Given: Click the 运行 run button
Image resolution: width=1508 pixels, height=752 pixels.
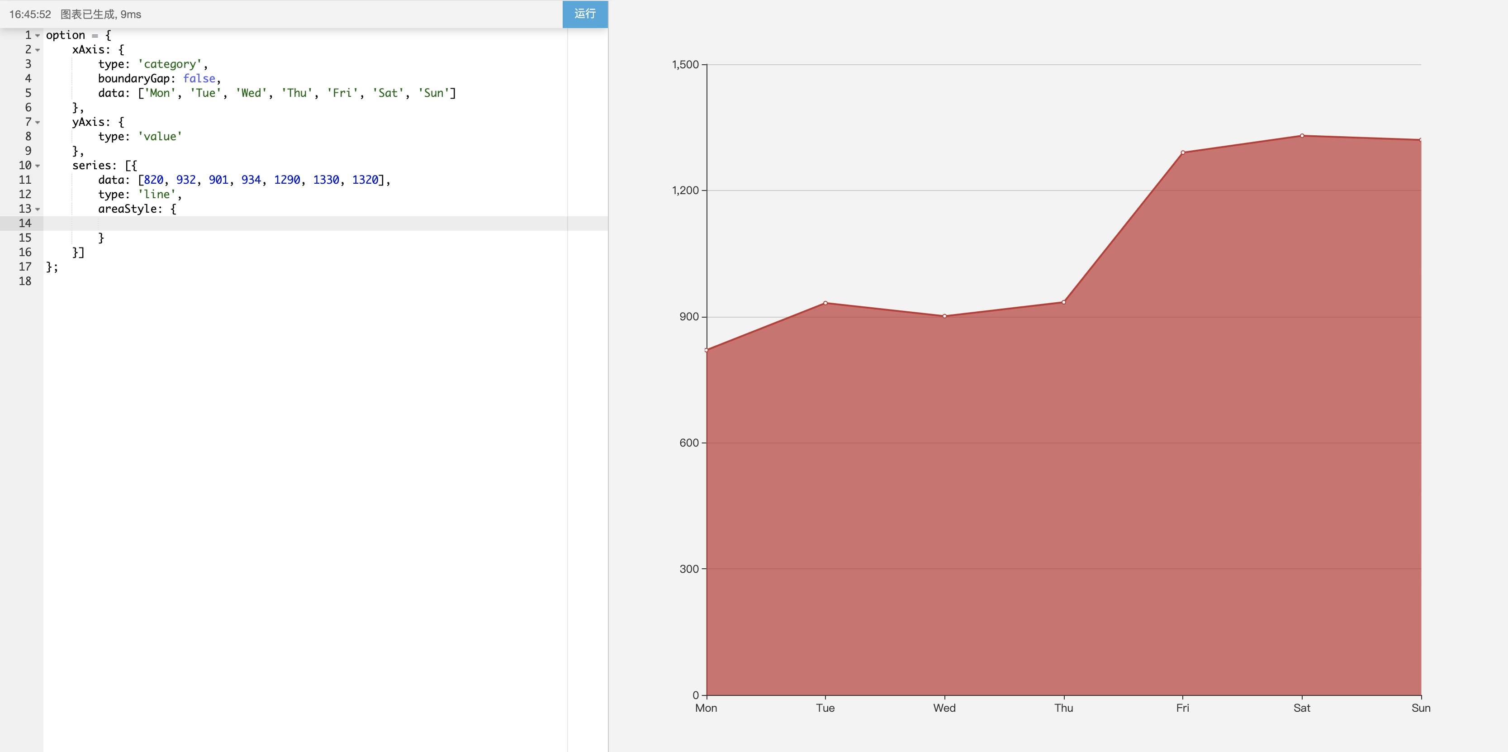Looking at the screenshot, I should point(584,14).
